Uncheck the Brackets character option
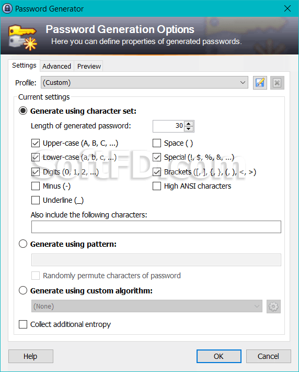The height and width of the screenshot is (372, 299). coord(157,172)
